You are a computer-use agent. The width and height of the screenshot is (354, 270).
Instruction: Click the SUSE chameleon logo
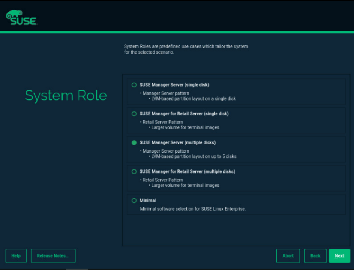pyautogui.click(x=22, y=18)
